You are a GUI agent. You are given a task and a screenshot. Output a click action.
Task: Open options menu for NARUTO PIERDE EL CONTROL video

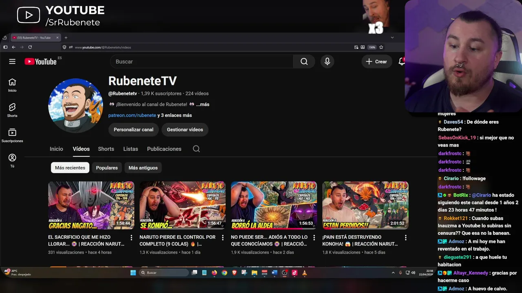[x=223, y=237]
